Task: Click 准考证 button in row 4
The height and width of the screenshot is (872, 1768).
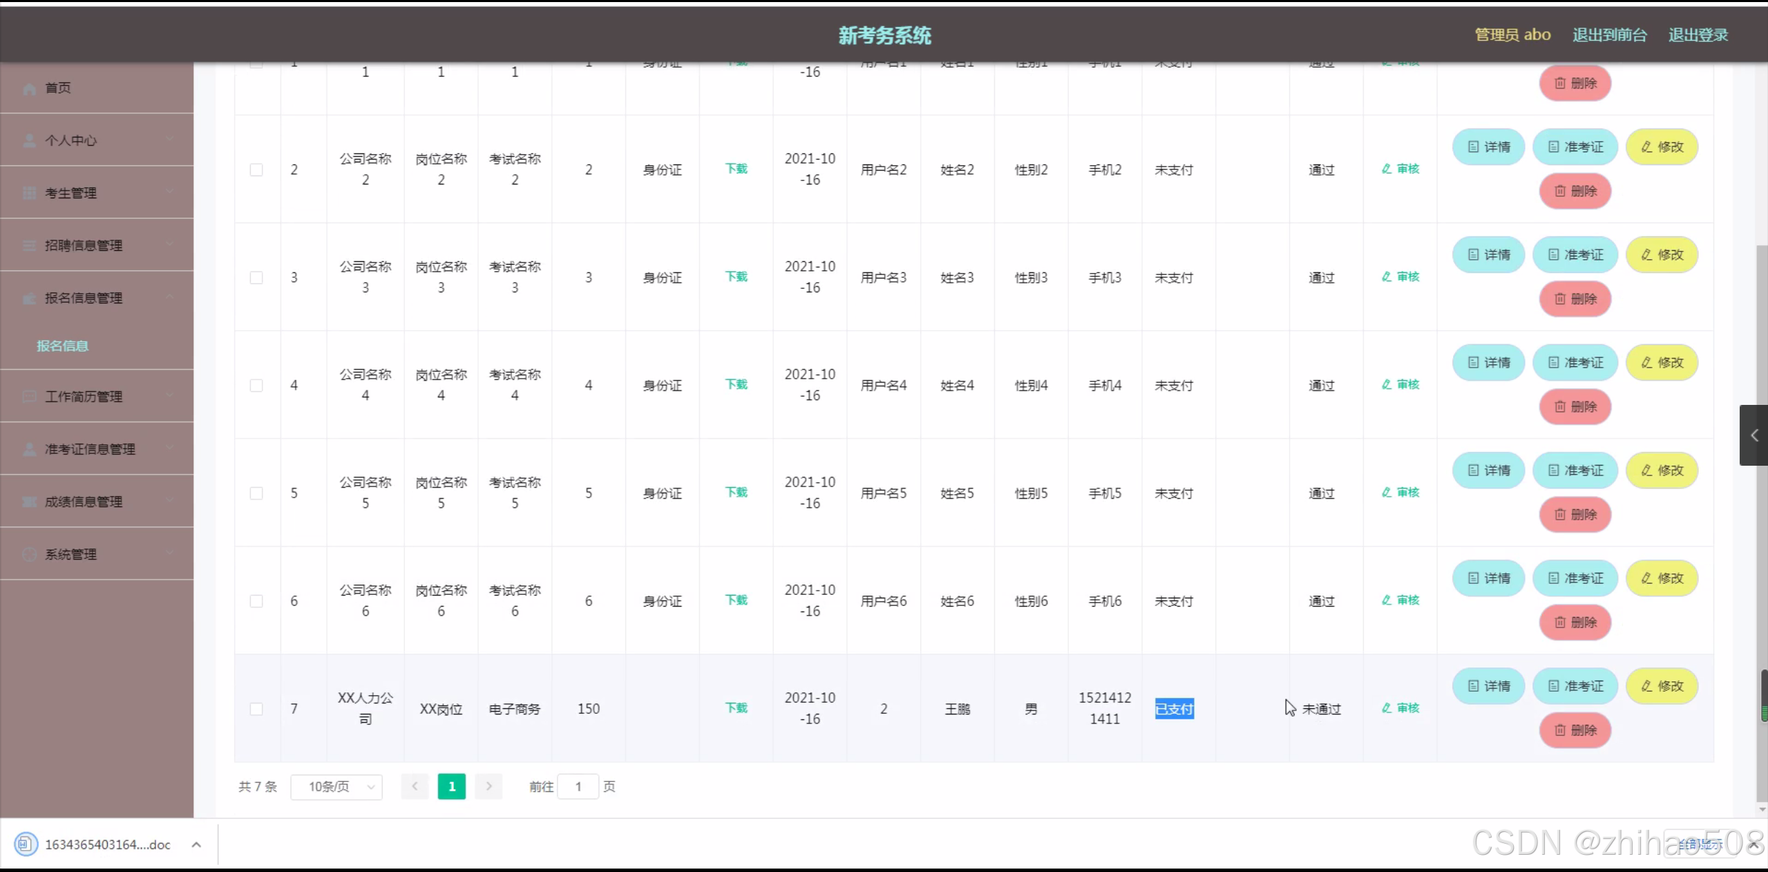Action: pyautogui.click(x=1575, y=363)
